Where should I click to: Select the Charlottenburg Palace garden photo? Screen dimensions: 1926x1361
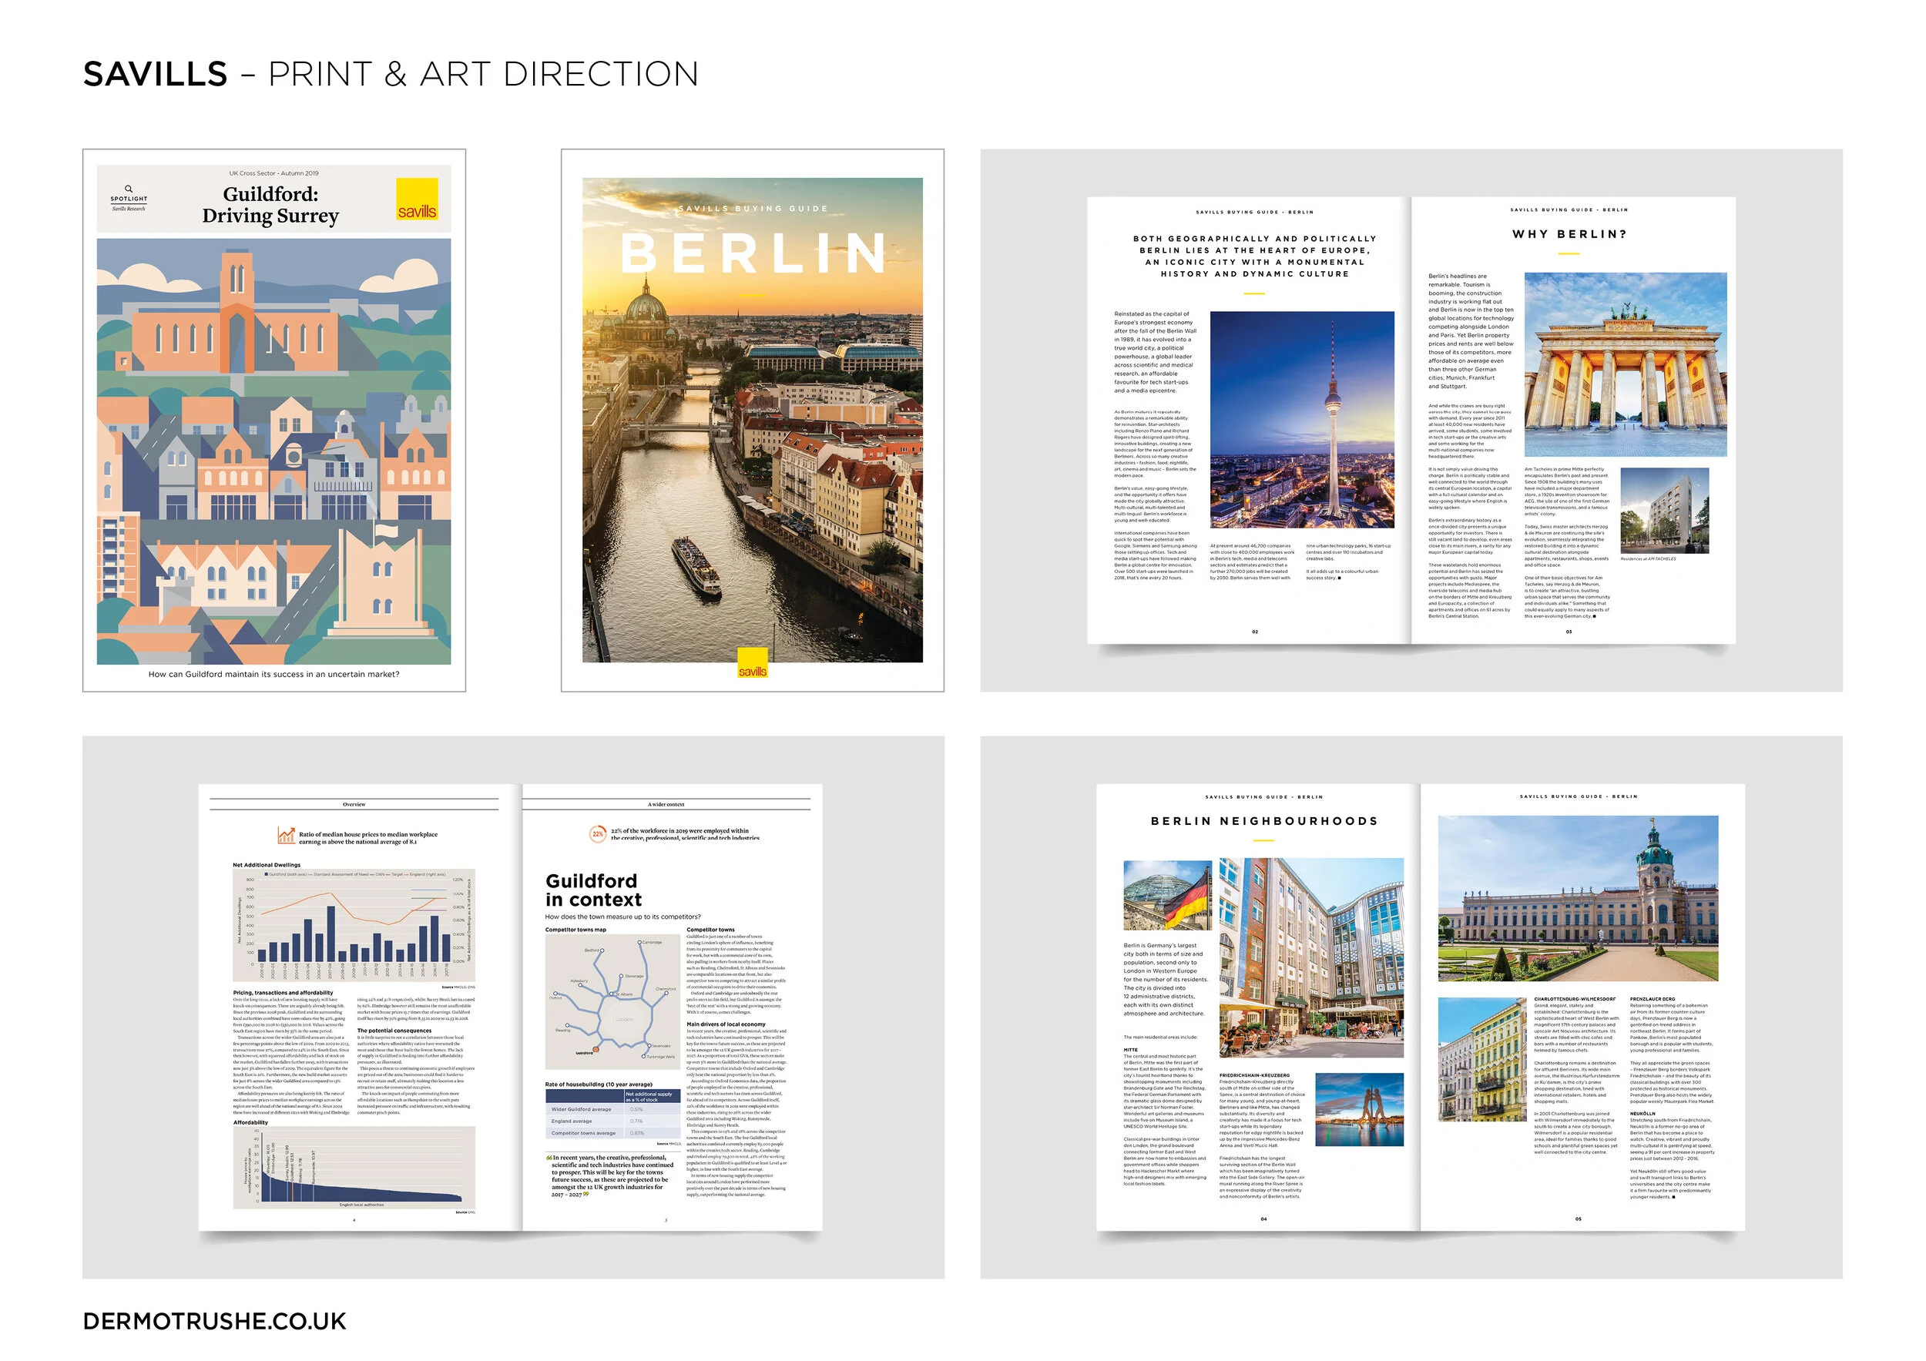click(x=1578, y=898)
